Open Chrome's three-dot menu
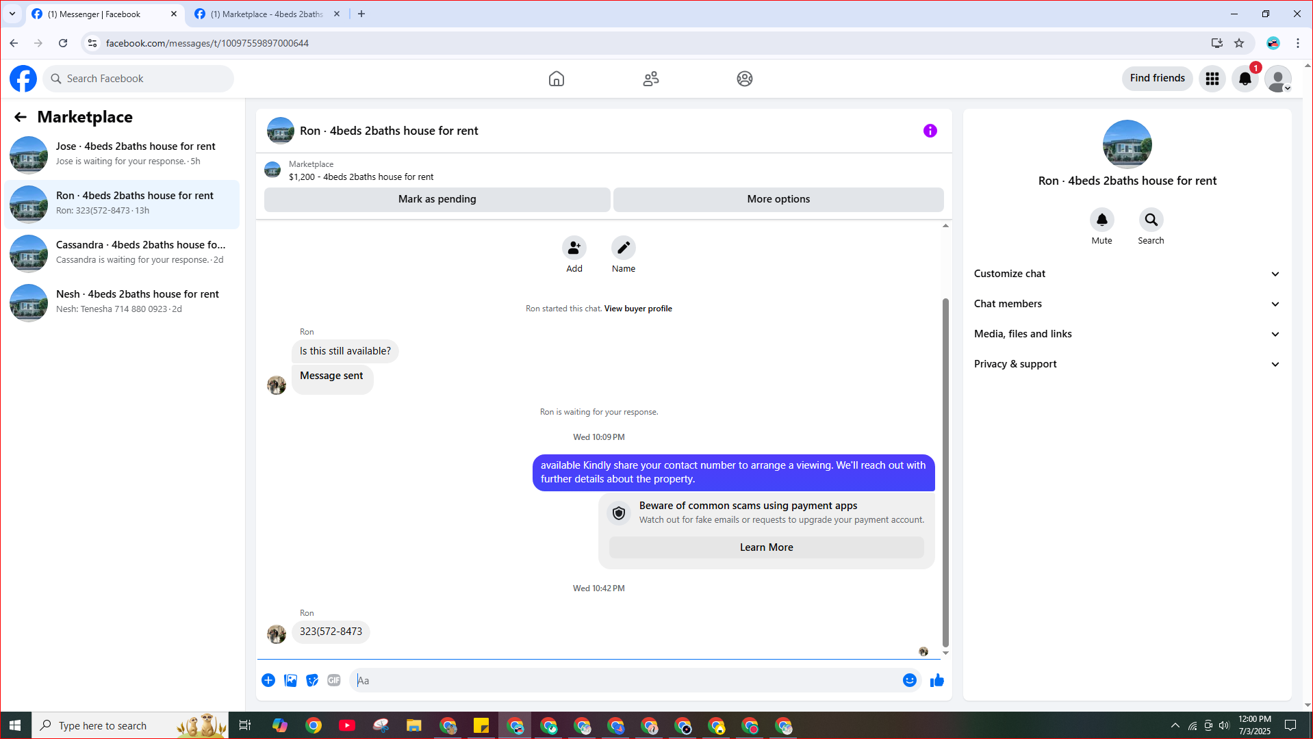Image resolution: width=1313 pixels, height=739 pixels. pos(1298,43)
